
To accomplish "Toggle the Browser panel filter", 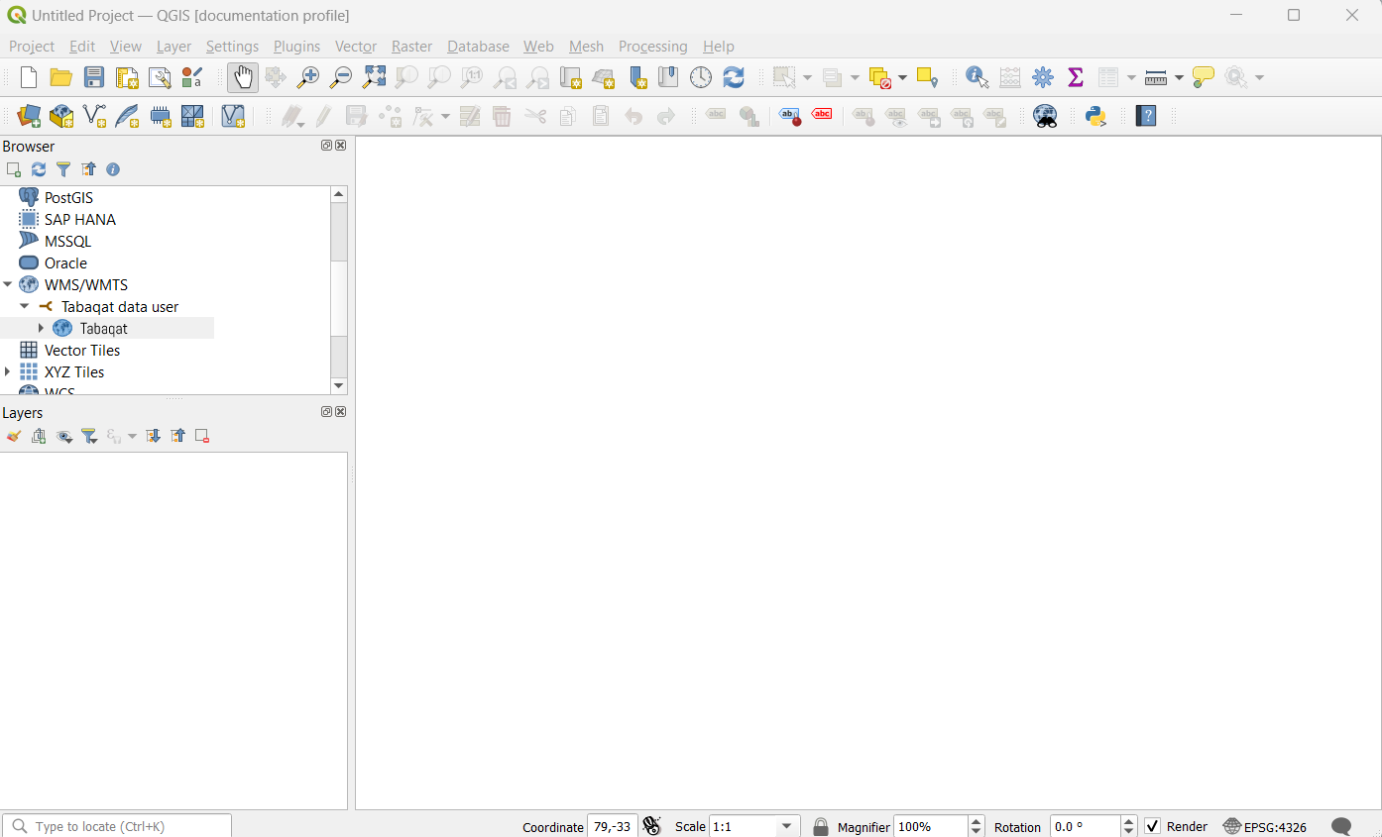I will [x=63, y=169].
